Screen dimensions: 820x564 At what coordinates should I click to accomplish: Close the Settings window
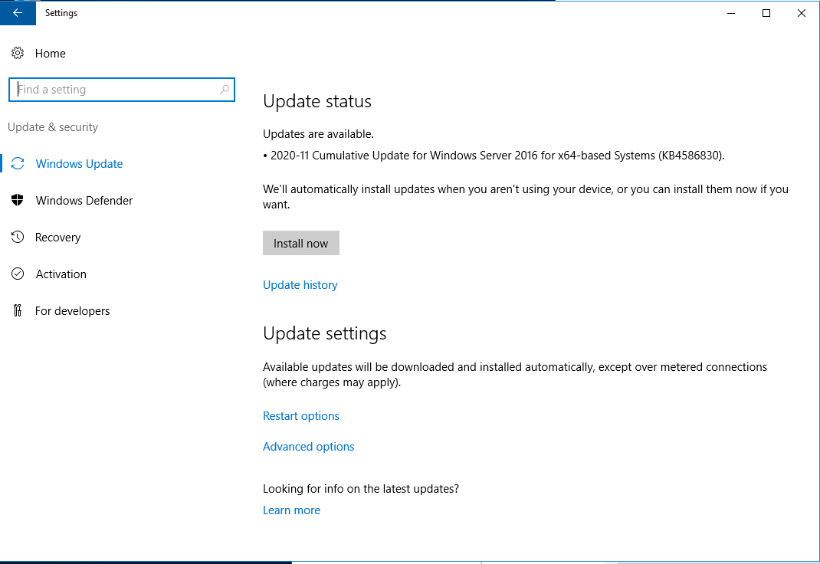[x=801, y=13]
